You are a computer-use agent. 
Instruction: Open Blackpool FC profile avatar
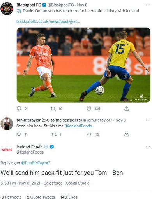tap(7, 9)
